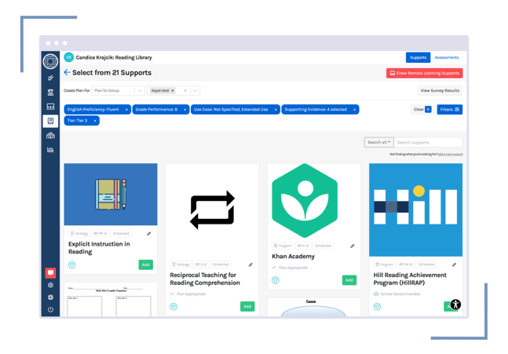Open the red chat bubble icon in sidebar

[50, 272]
